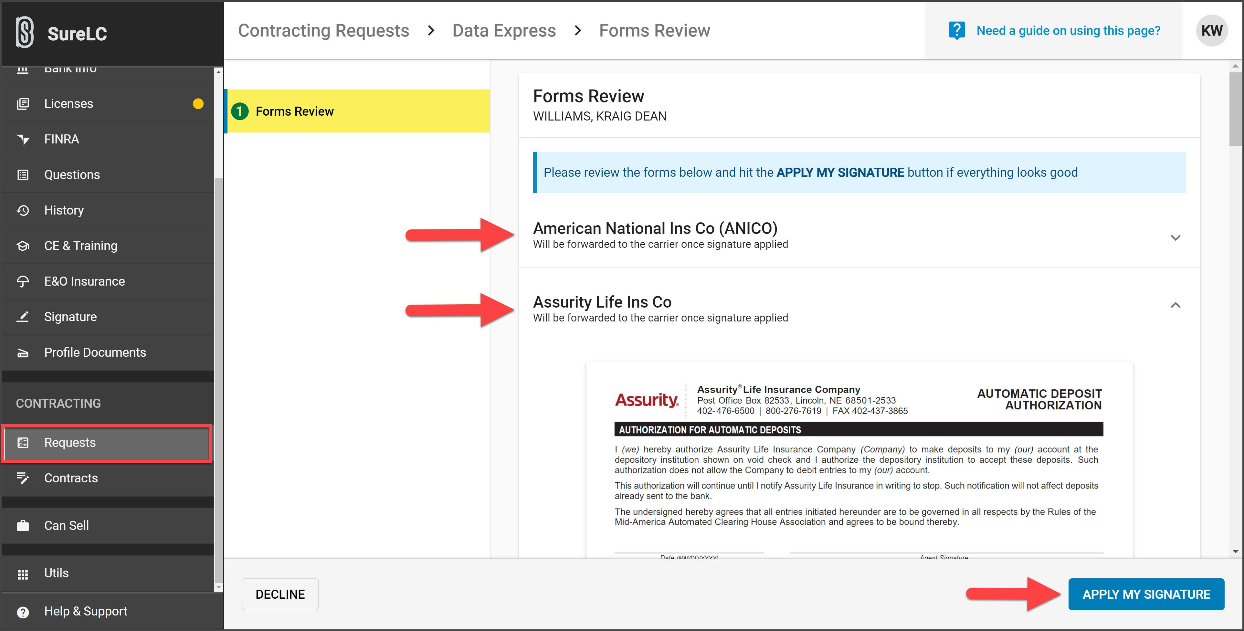Image resolution: width=1244 pixels, height=631 pixels.
Task: Click the yellow Licenses status dot
Action: click(198, 104)
